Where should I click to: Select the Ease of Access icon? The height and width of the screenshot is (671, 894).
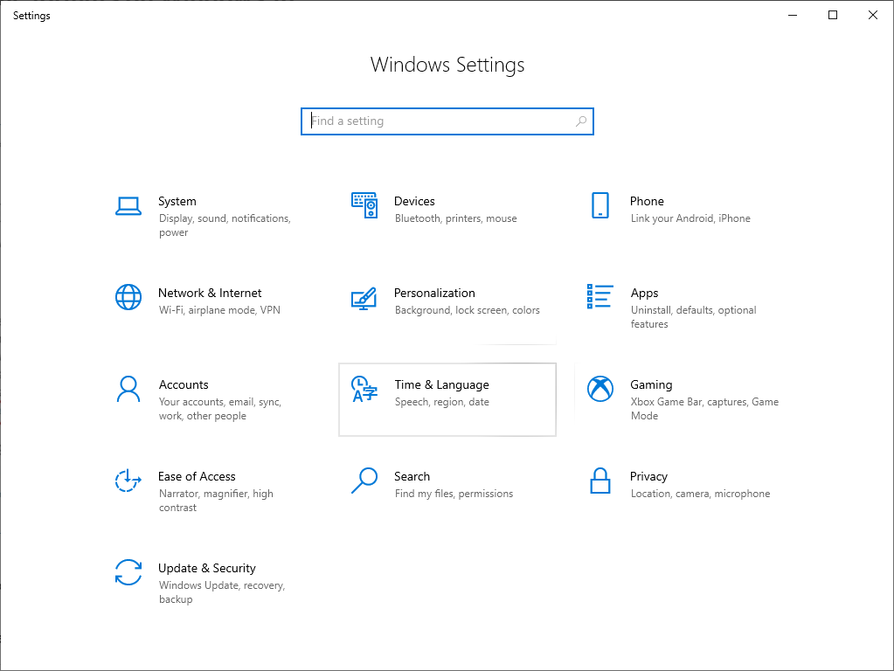[128, 481]
